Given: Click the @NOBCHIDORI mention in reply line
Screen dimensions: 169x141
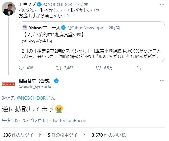Looking at the screenshot, I should [32, 98].
